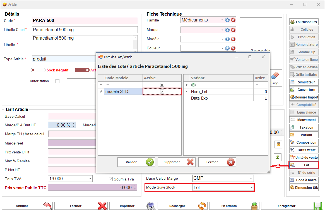Click the Valider button
Image resolution: width=325 pixels, height=212 pixels.
(136, 162)
